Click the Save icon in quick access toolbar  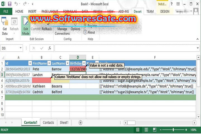[x=9, y=4]
